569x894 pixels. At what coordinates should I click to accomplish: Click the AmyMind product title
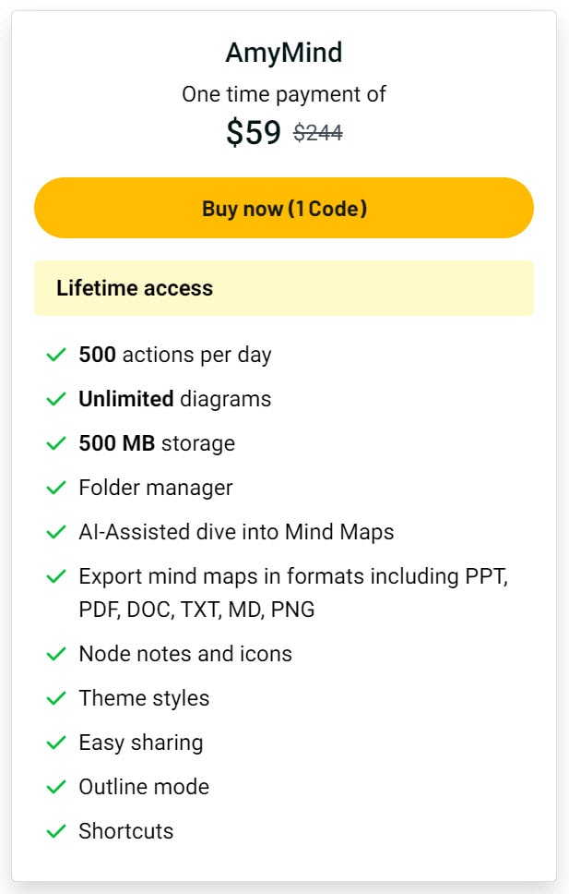284,53
